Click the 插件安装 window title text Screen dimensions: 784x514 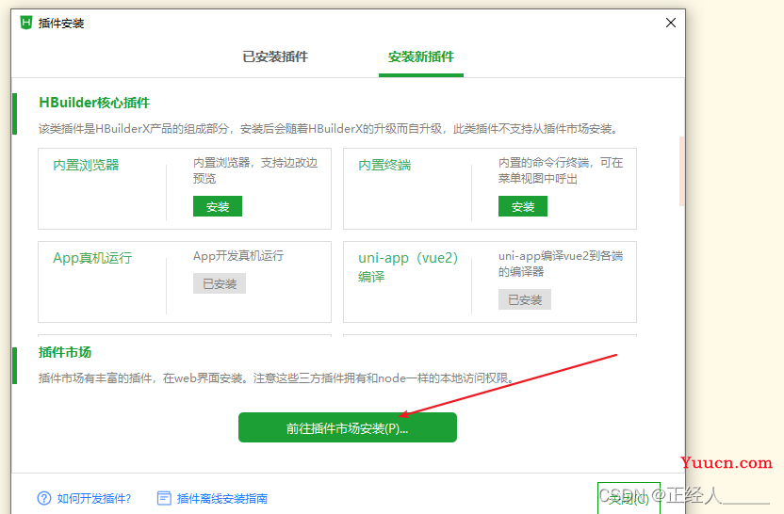pos(61,23)
